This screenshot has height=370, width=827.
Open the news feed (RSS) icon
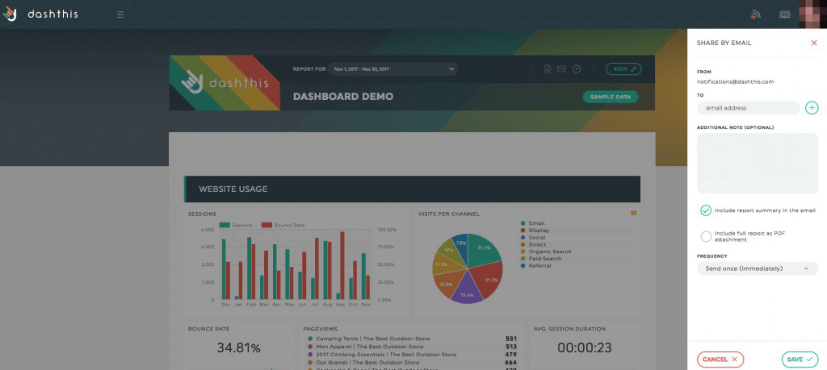(x=755, y=15)
